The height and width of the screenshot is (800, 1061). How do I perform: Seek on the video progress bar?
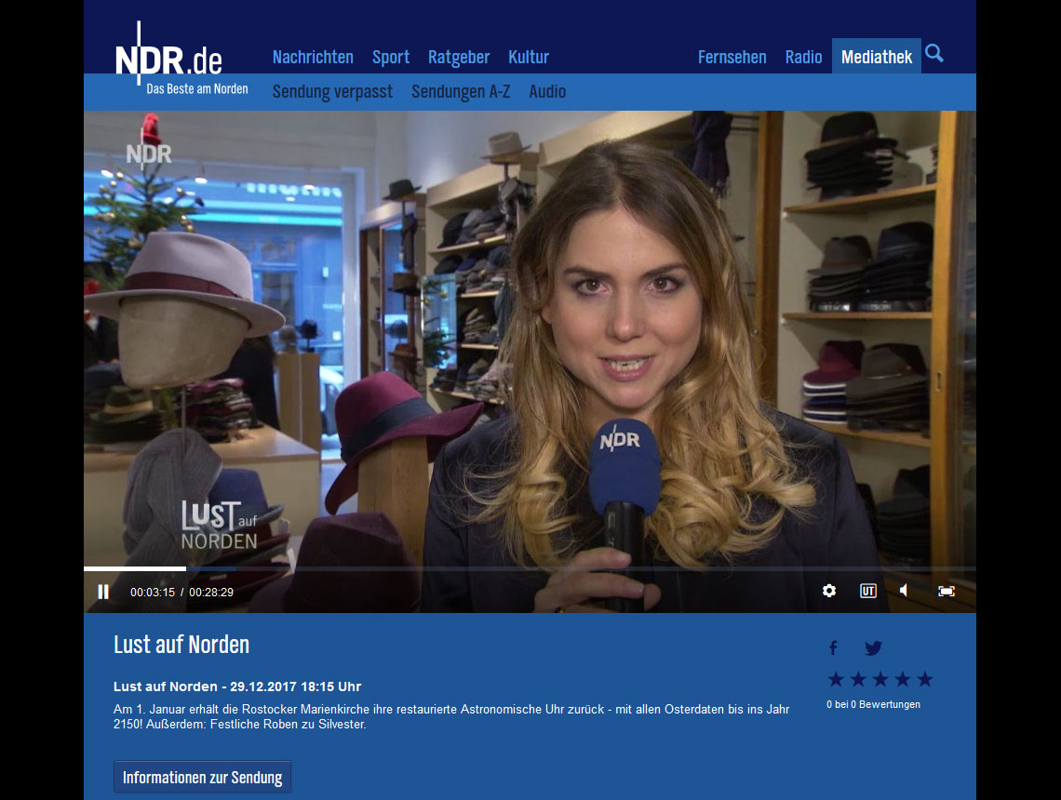click(x=530, y=568)
